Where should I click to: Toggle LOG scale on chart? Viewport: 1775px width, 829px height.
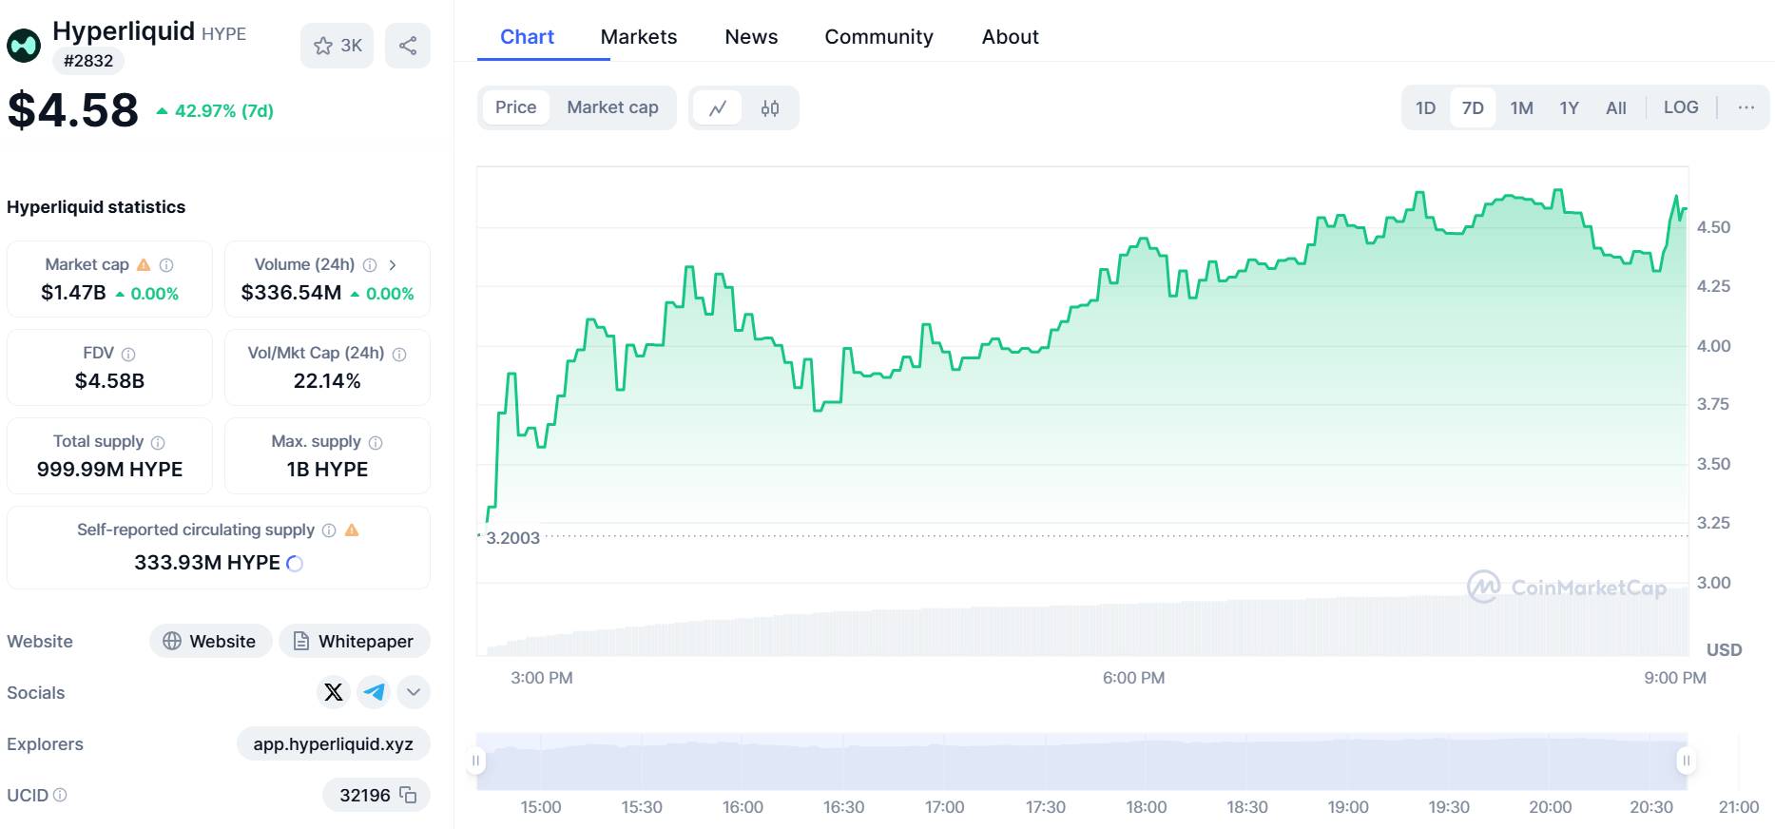tap(1680, 107)
